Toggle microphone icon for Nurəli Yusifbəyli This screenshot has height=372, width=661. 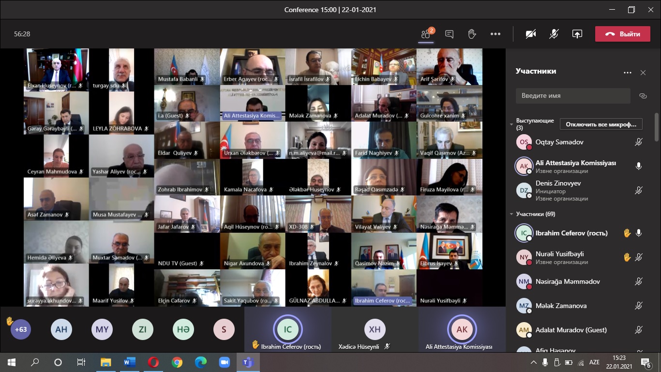pyautogui.click(x=639, y=257)
